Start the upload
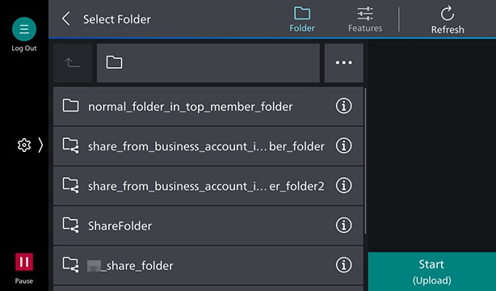 click(x=432, y=272)
